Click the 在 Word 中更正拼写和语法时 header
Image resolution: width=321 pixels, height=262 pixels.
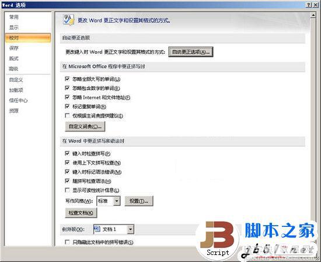point(183,141)
